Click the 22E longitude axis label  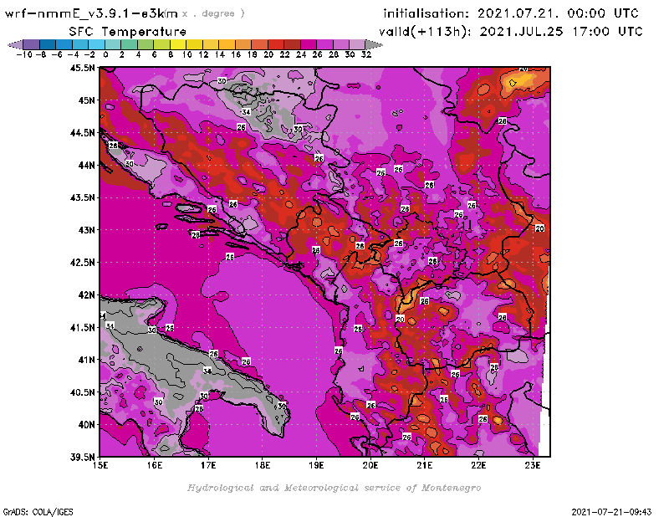coord(478,465)
